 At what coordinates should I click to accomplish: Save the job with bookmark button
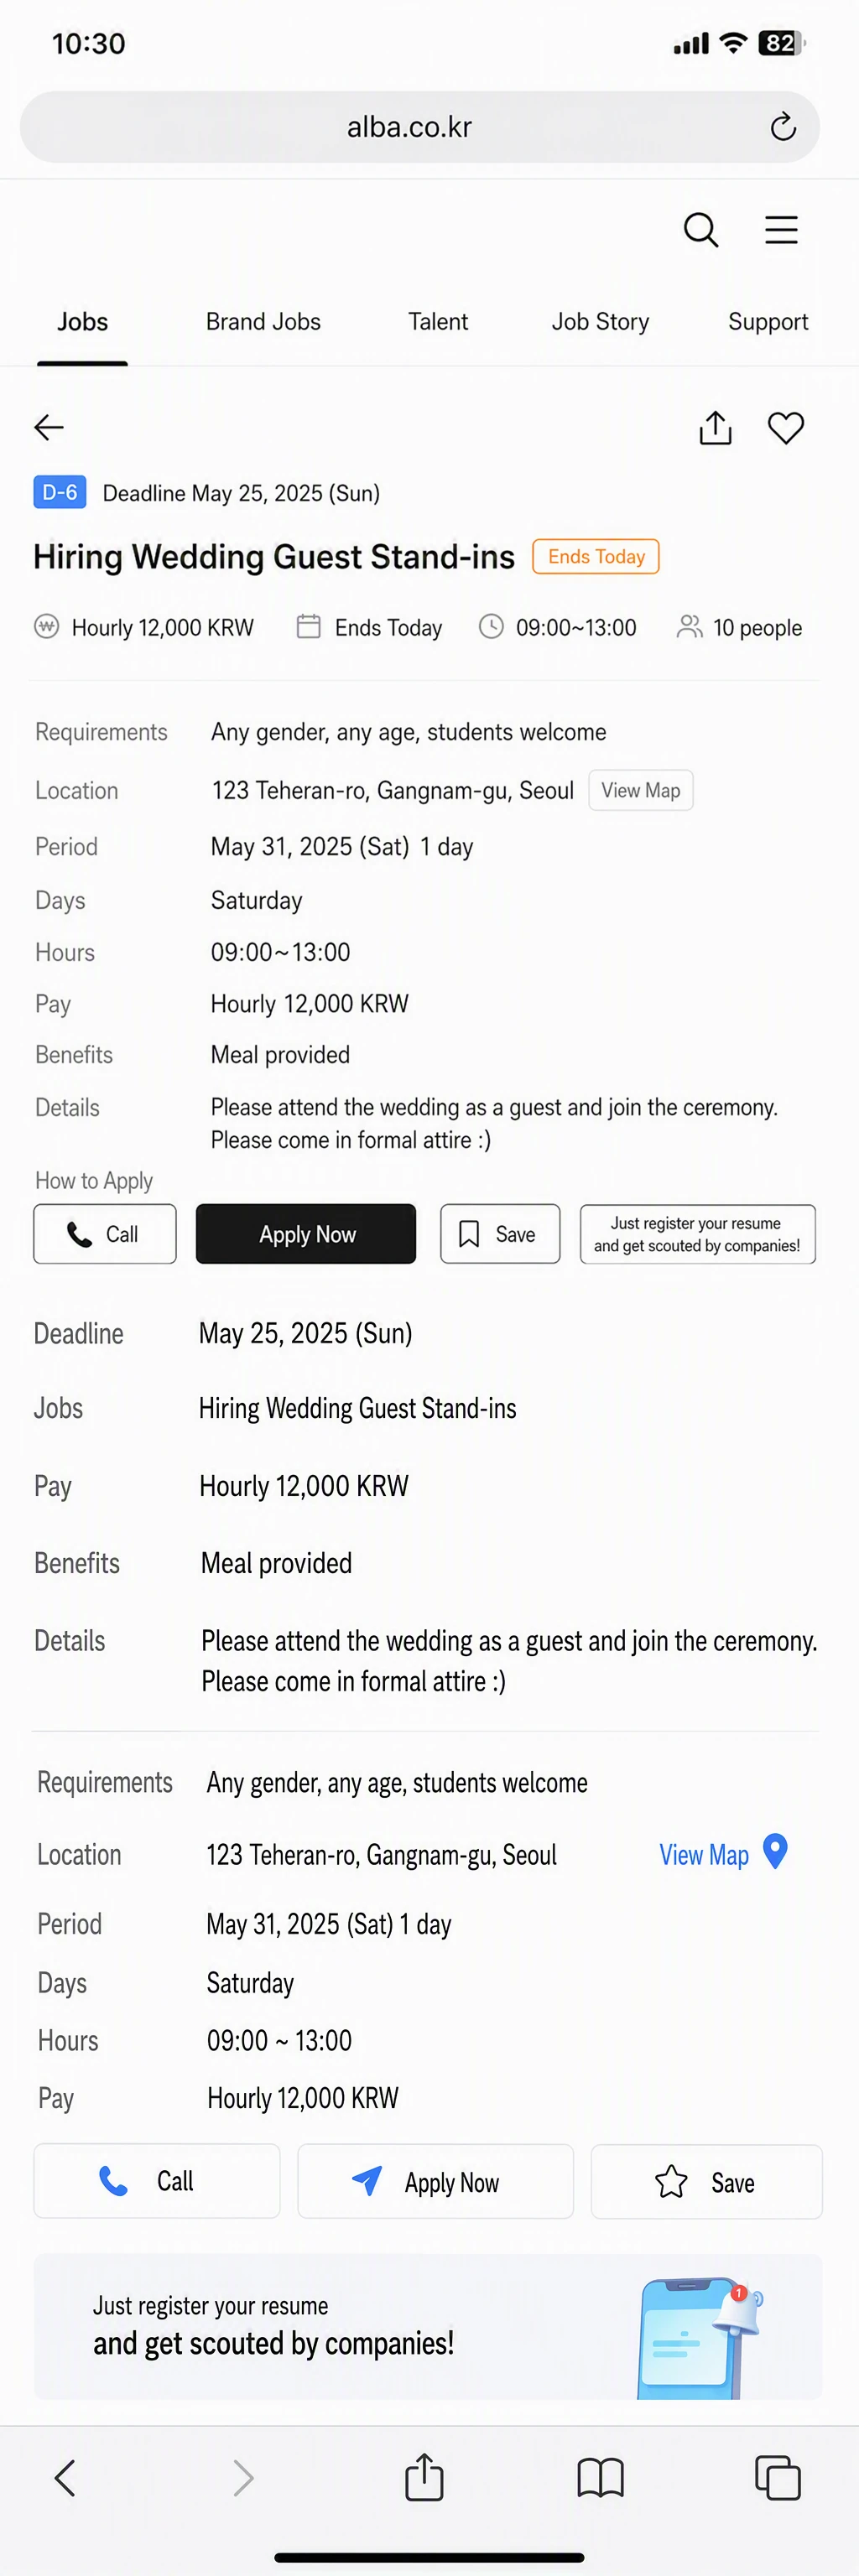500,1234
